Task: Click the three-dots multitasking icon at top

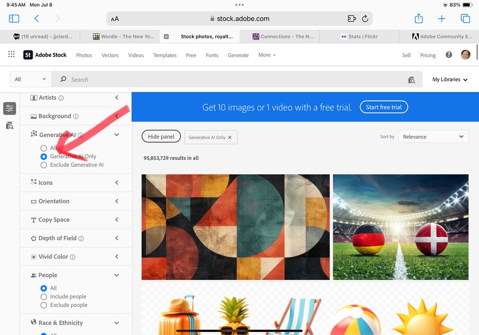Action: pos(240,5)
